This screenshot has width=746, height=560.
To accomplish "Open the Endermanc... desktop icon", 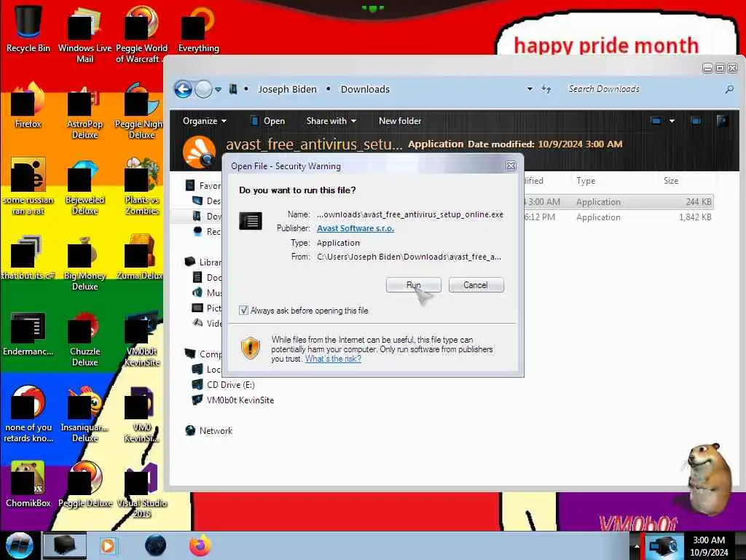I will tap(28, 333).
